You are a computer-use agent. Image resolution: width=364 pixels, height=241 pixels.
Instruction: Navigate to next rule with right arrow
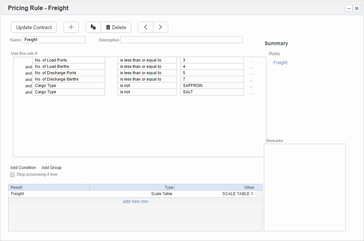[160, 27]
